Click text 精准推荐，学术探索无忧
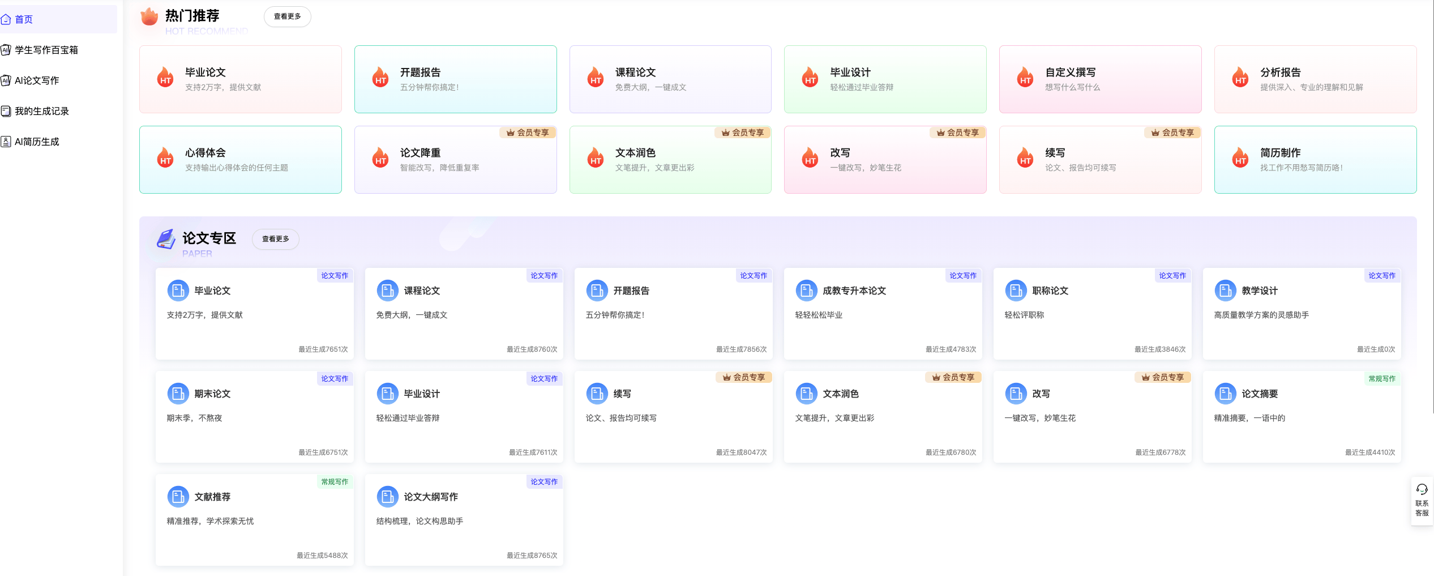This screenshot has height=576, width=1434. coord(211,522)
